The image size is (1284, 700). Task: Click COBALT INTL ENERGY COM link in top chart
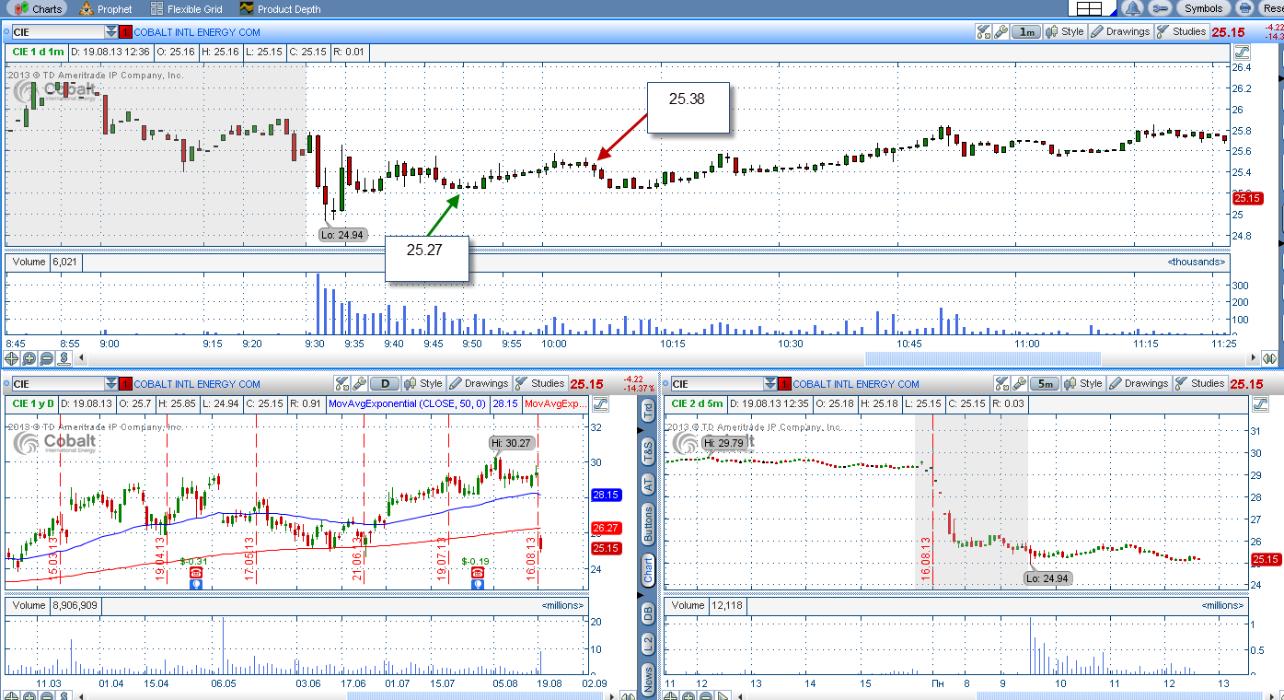197,32
